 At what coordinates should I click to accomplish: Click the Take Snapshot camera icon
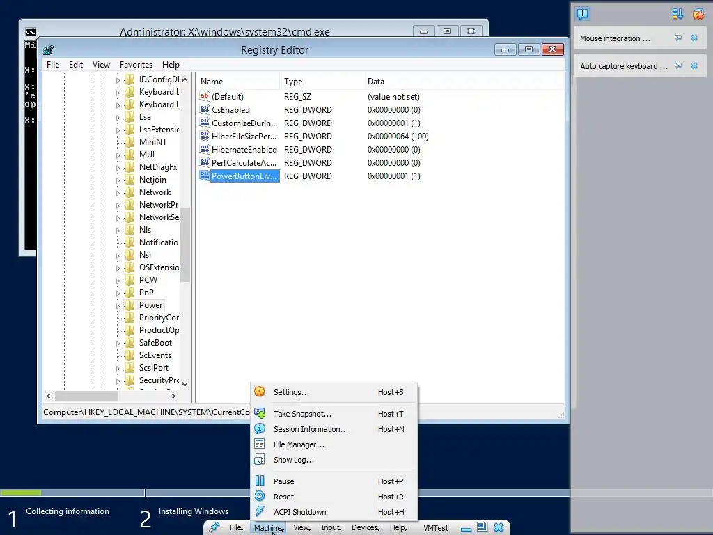260,413
